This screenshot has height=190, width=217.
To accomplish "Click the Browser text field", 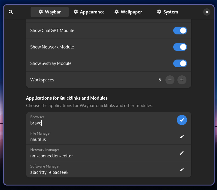I will tap(99, 123).
